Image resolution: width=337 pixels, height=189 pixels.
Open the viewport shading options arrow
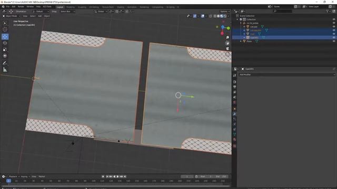click(228, 16)
